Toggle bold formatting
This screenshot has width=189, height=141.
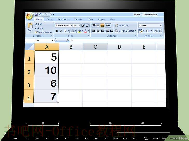click(57, 31)
